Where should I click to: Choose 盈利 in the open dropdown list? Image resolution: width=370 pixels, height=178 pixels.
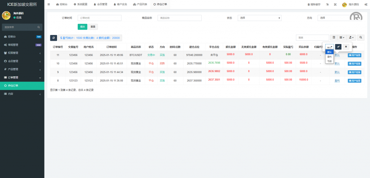point(330,57)
